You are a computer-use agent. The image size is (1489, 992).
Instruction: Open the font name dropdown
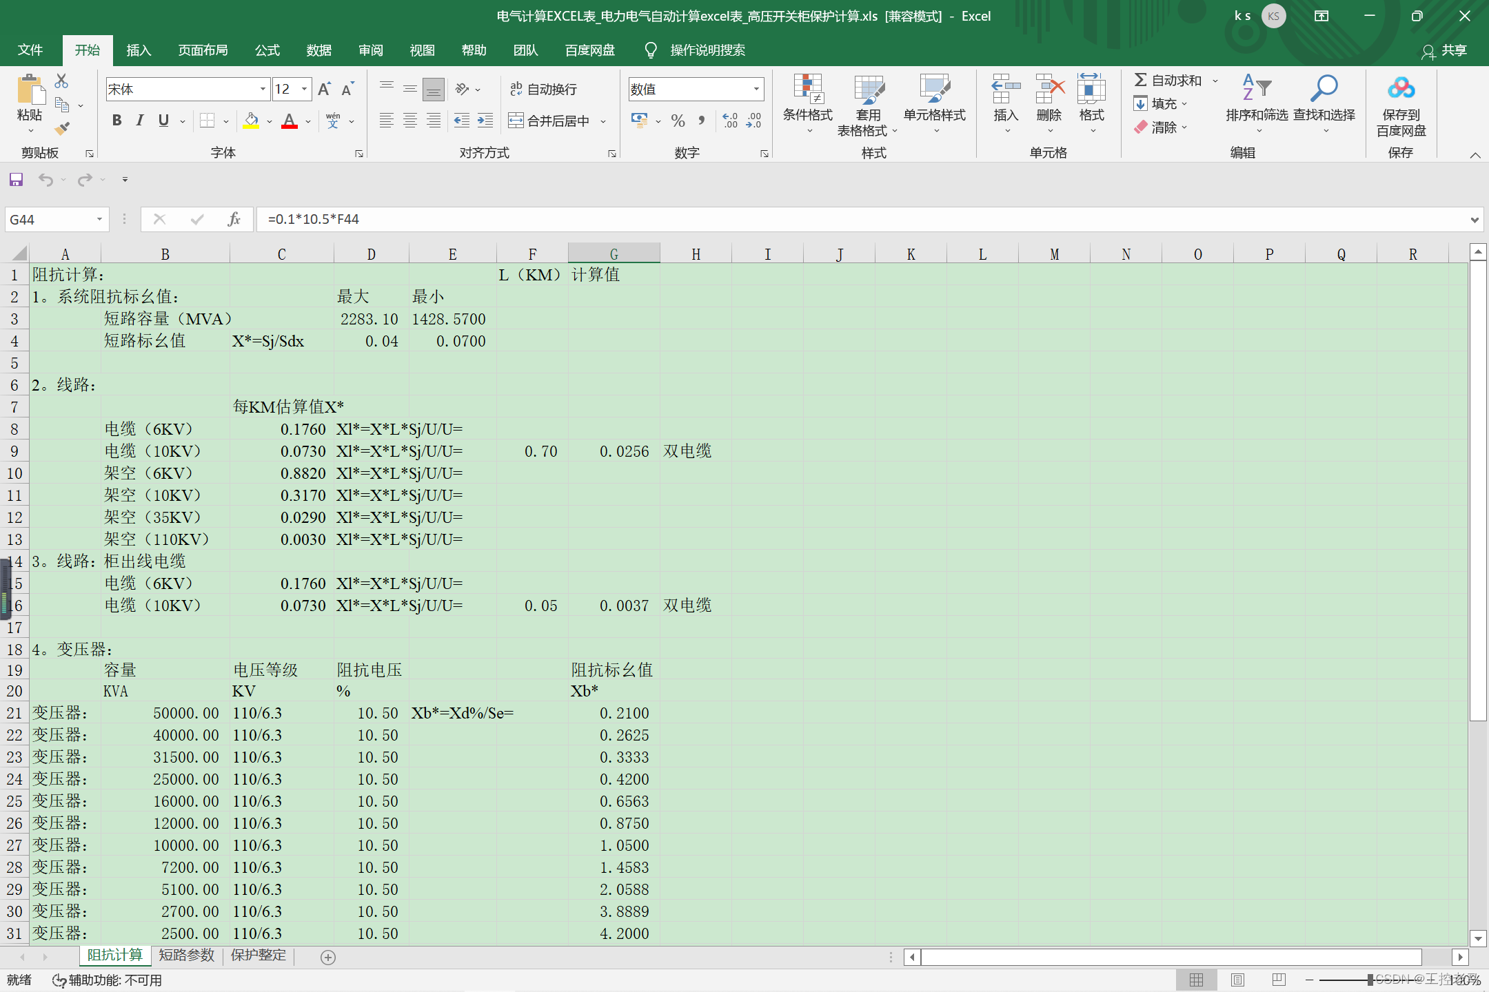263,89
